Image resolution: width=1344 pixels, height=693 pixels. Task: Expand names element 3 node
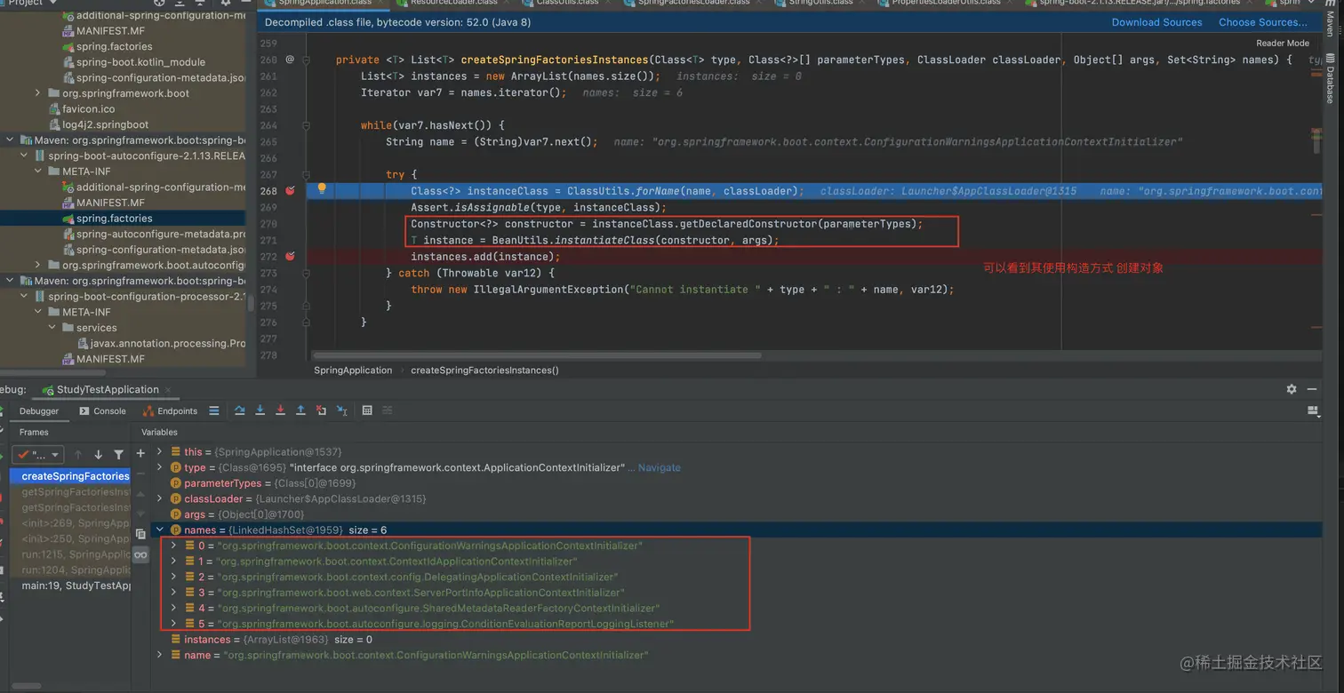tap(174, 593)
